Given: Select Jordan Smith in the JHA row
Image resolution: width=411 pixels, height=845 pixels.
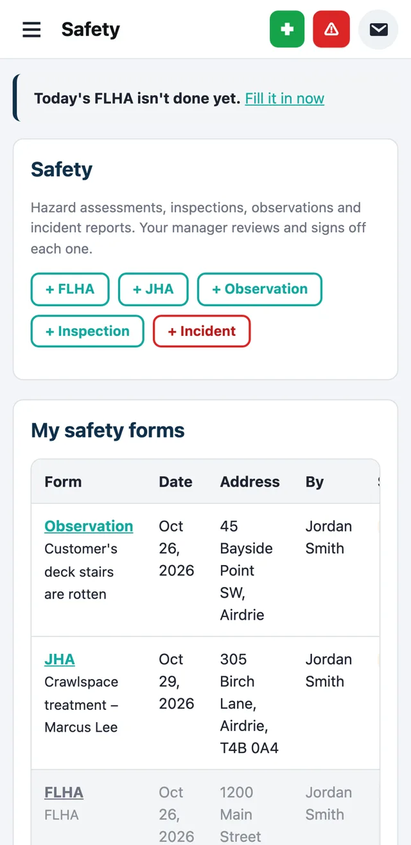Looking at the screenshot, I should pos(329,670).
